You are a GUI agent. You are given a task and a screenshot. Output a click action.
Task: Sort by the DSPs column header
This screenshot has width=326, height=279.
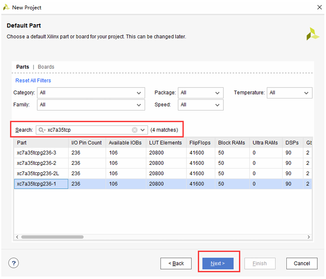pyautogui.click(x=293, y=143)
